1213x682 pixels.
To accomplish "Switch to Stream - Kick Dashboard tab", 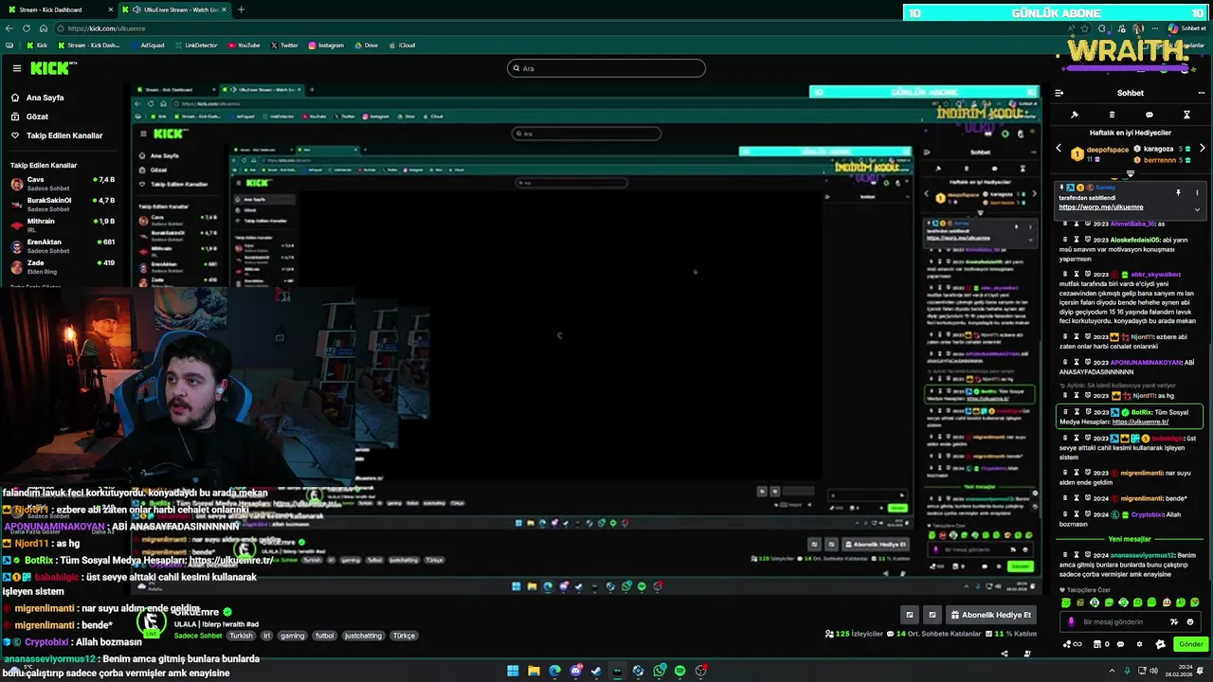I will click(x=57, y=9).
